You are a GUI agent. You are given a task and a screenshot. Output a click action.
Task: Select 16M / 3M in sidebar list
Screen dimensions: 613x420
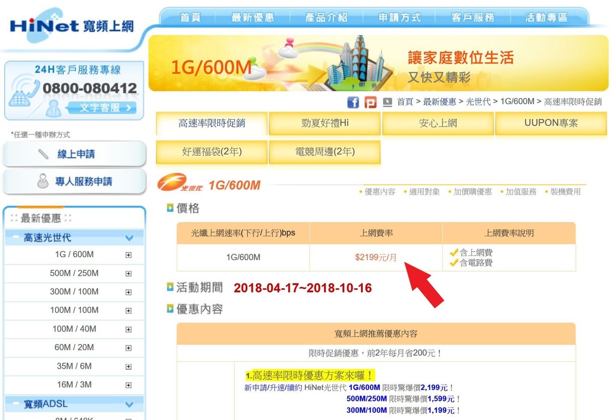pyautogui.click(x=74, y=385)
